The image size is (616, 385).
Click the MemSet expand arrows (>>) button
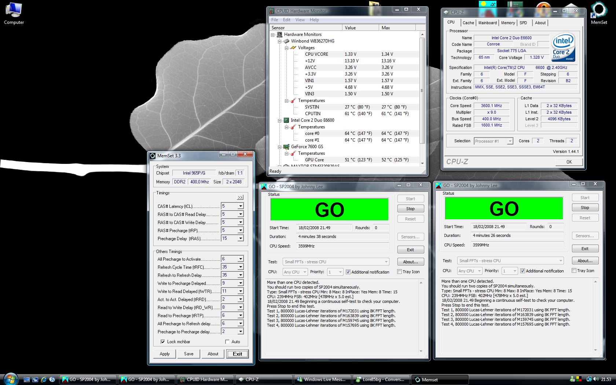pyautogui.click(x=240, y=197)
